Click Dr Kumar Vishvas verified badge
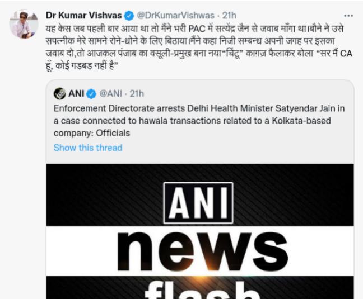Screen dimensions: 363x299 [x=129, y=16]
